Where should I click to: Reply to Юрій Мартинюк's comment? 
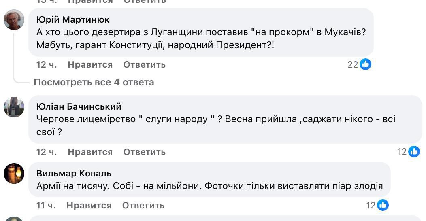tap(145, 64)
